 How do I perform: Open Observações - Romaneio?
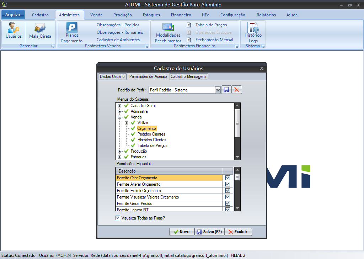tap(120, 32)
